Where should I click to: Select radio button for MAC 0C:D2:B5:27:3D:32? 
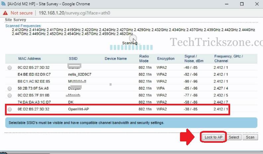[x=9, y=68]
